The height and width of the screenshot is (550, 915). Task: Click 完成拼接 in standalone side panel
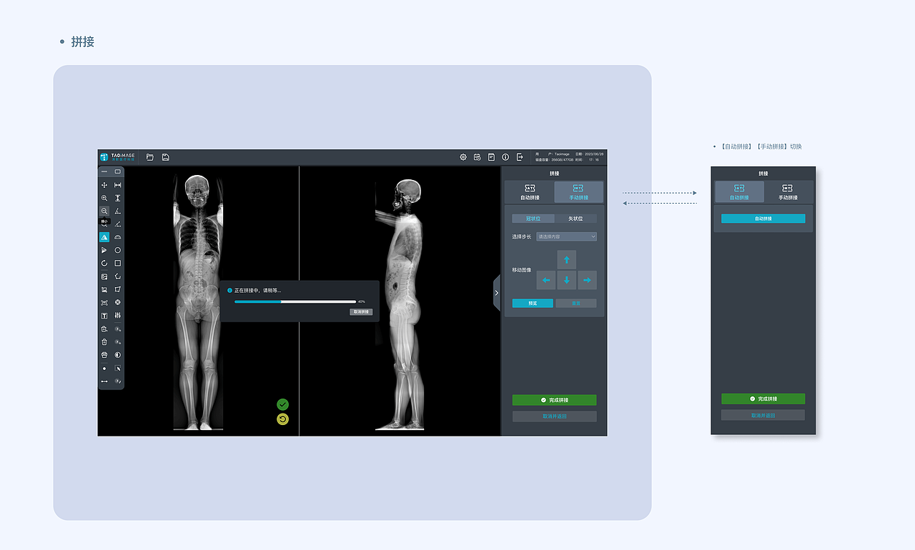(x=763, y=399)
